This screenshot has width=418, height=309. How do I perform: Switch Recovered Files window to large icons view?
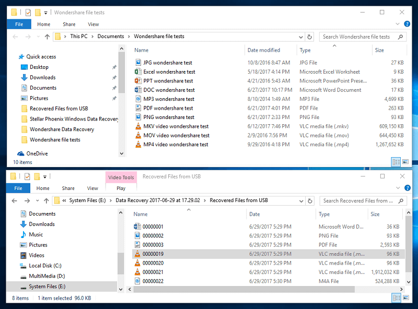[406, 298]
